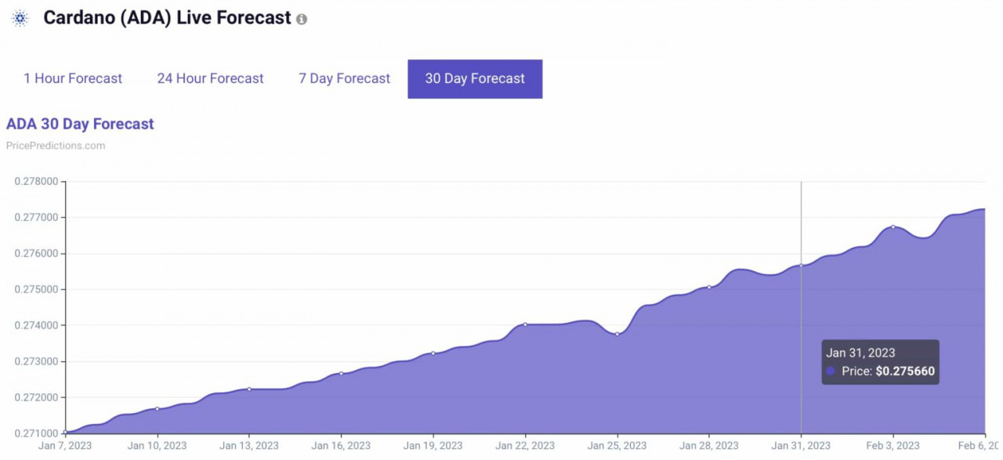Select the 24 Hour Forecast tab

click(210, 78)
